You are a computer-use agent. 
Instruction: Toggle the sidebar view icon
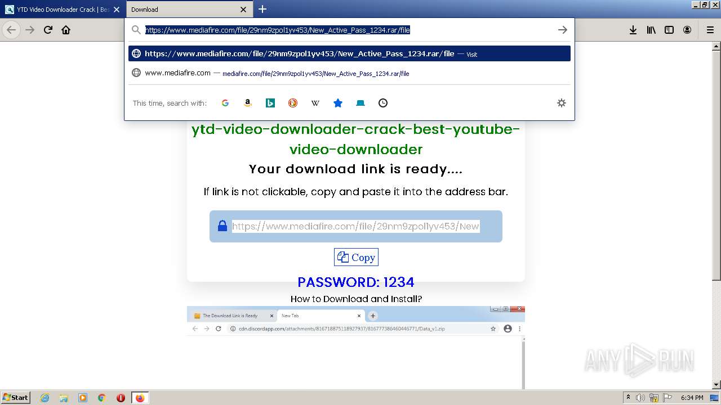[669, 30]
